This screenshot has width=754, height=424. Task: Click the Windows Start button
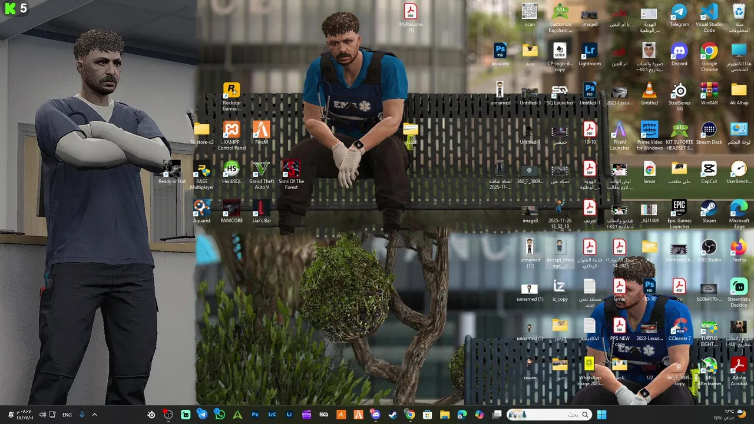[601, 415]
